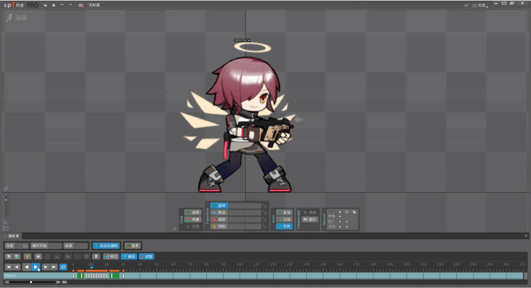This screenshot has width=531, height=288.
Task: Click the fit-timeline icon beside zoom slider
Action: [x=64, y=282]
